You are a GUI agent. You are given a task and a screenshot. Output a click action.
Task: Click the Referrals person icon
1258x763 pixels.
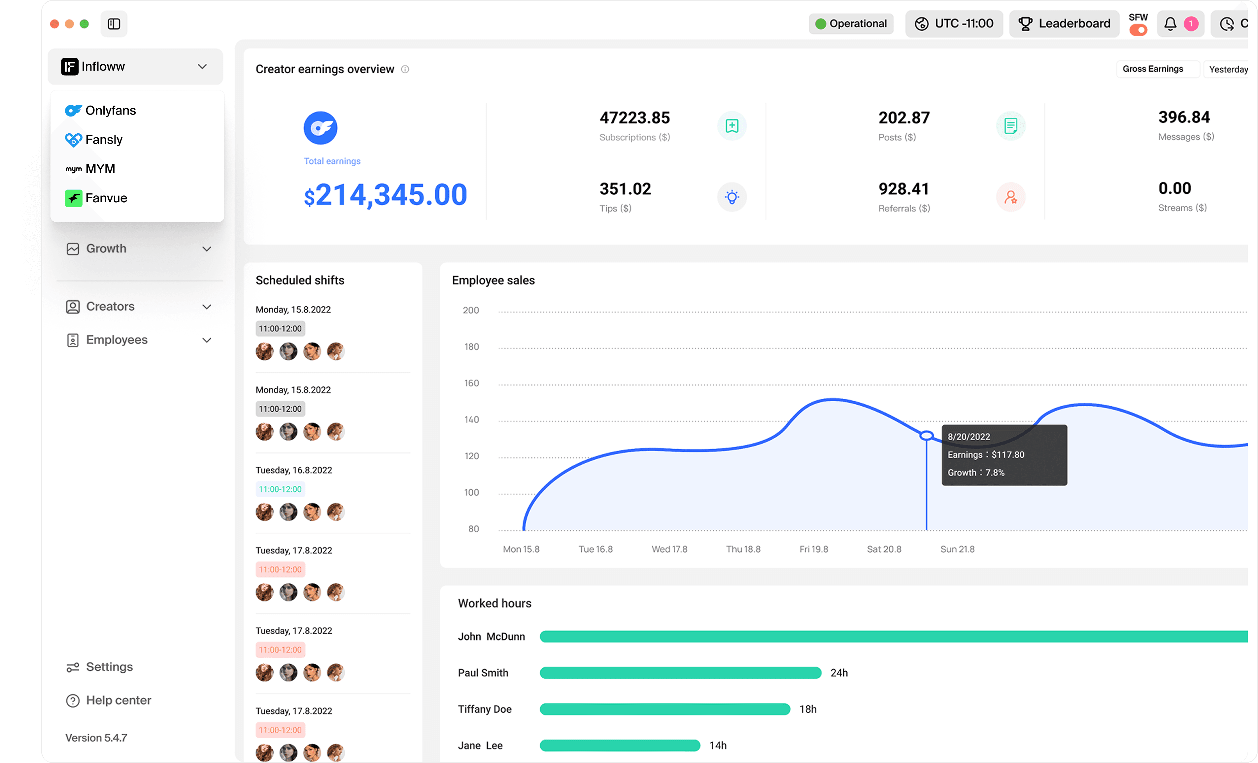(x=1010, y=197)
